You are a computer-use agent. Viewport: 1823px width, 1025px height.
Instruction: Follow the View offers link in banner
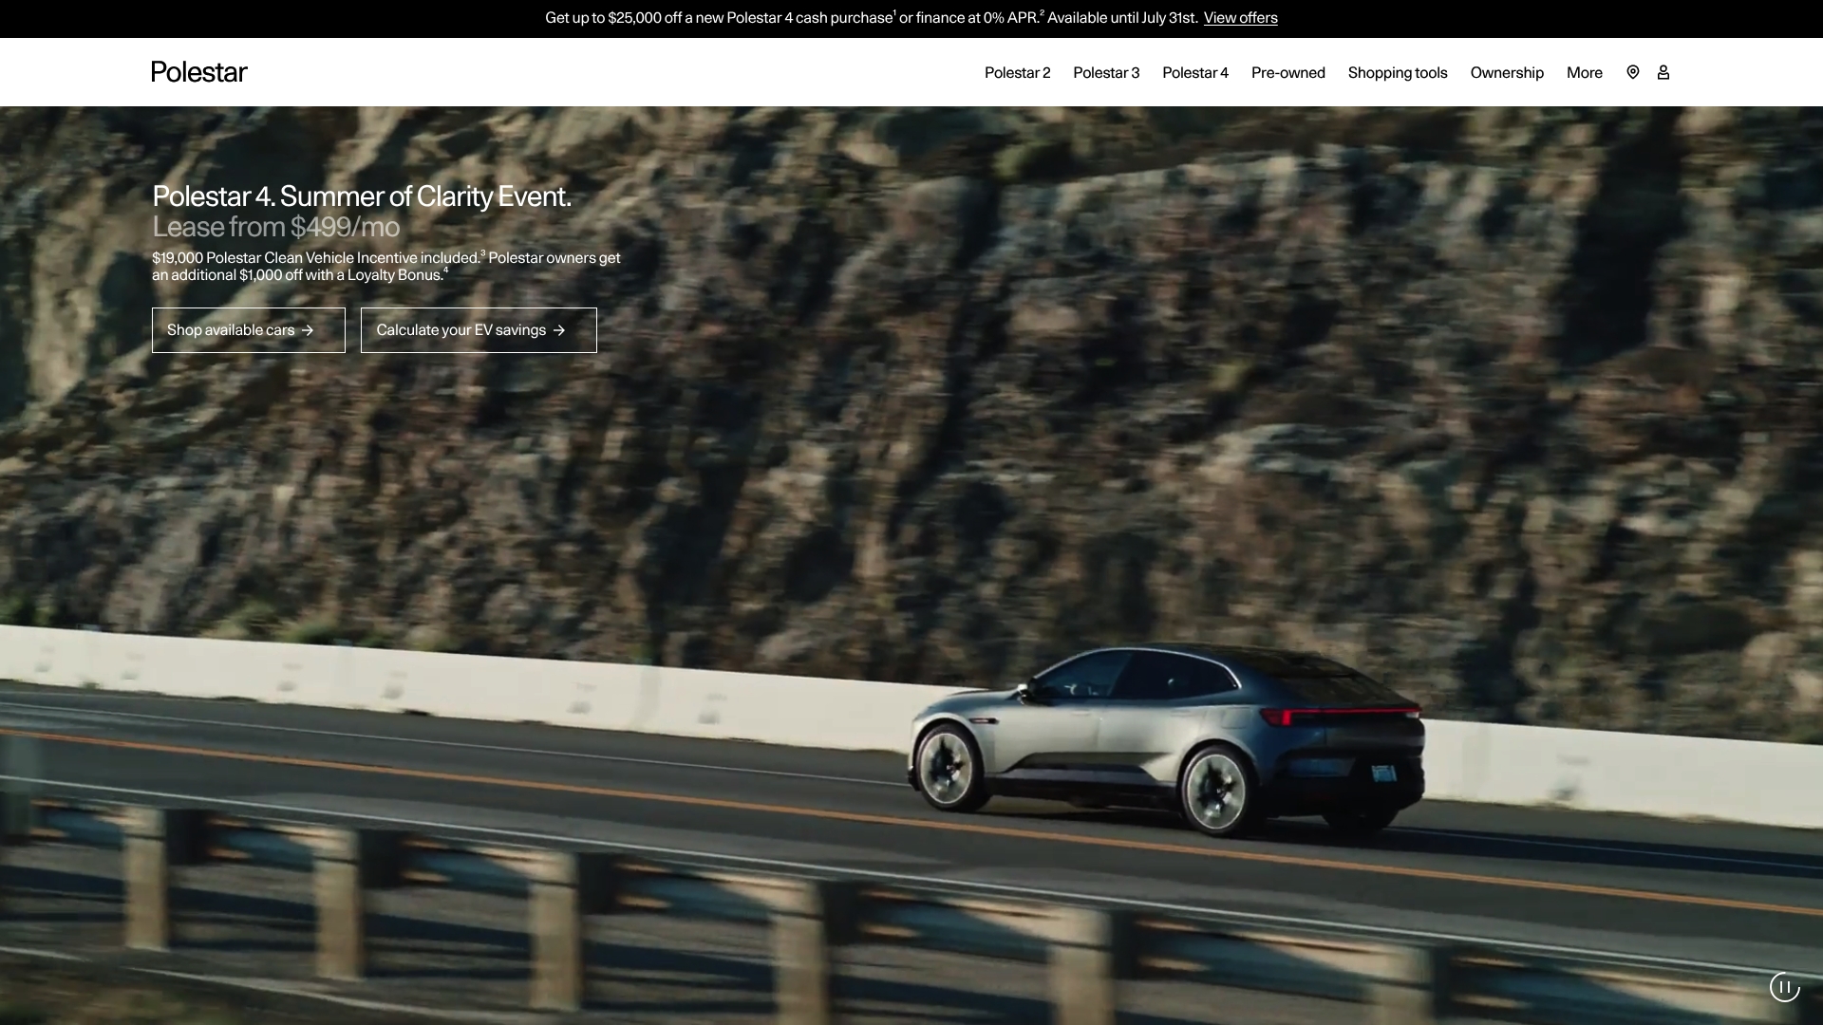[1241, 18]
